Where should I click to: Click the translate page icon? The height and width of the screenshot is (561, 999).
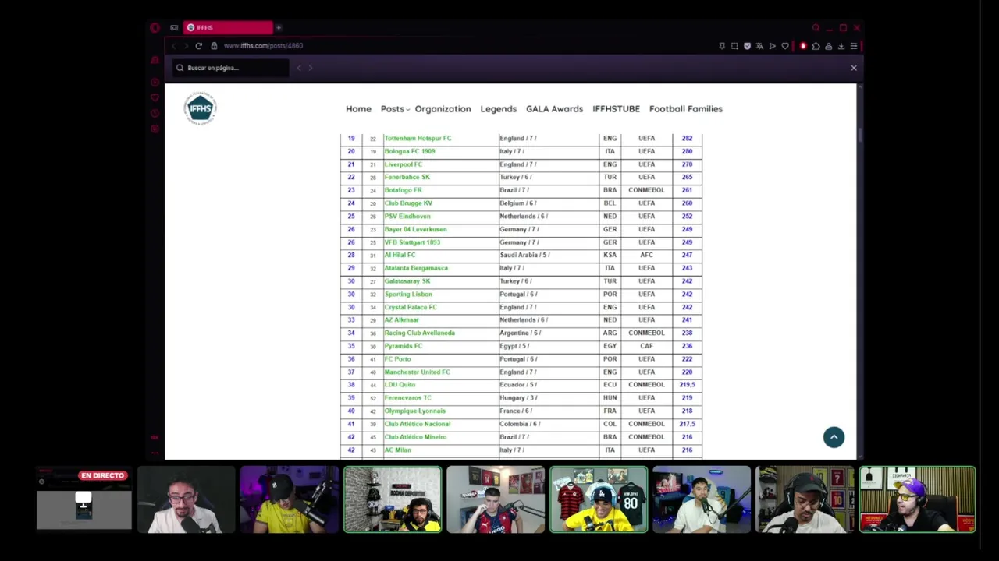coord(759,46)
